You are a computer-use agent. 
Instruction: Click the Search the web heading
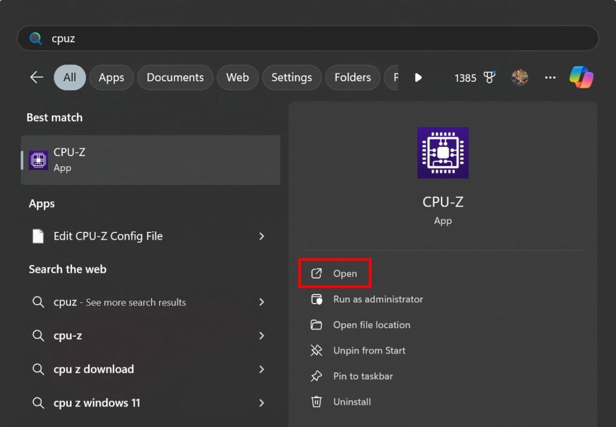point(67,269)
